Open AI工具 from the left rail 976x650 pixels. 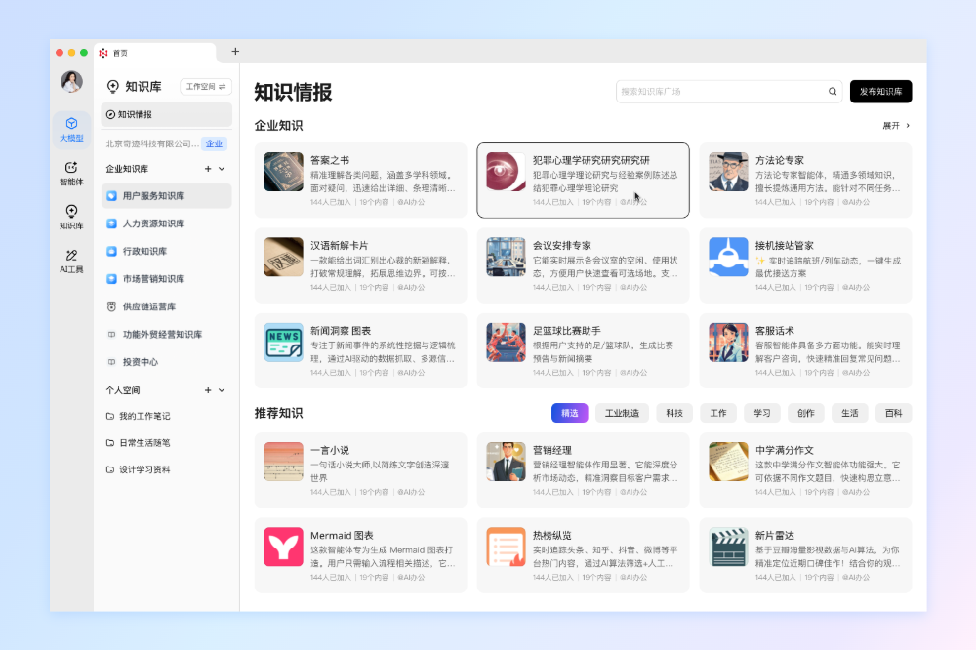(71, 260)
